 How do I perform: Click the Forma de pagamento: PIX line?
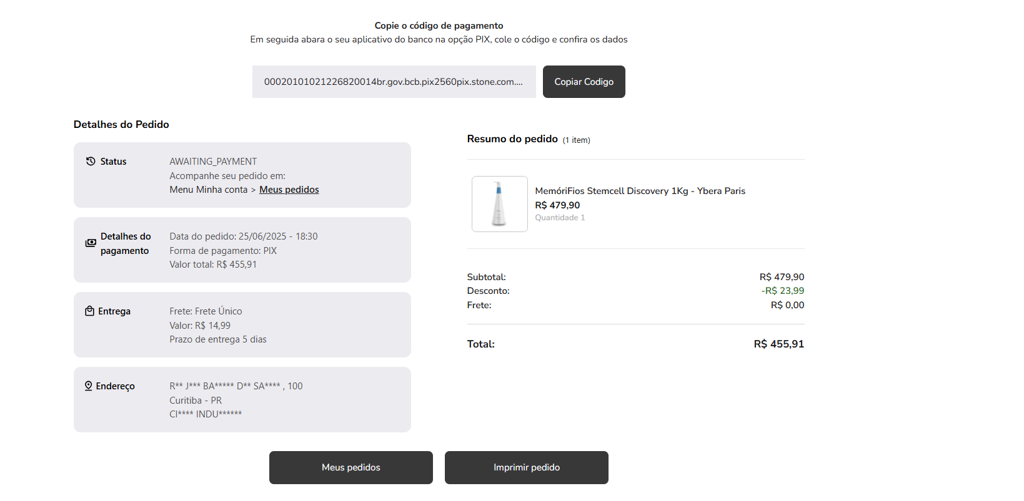(222, 251)
